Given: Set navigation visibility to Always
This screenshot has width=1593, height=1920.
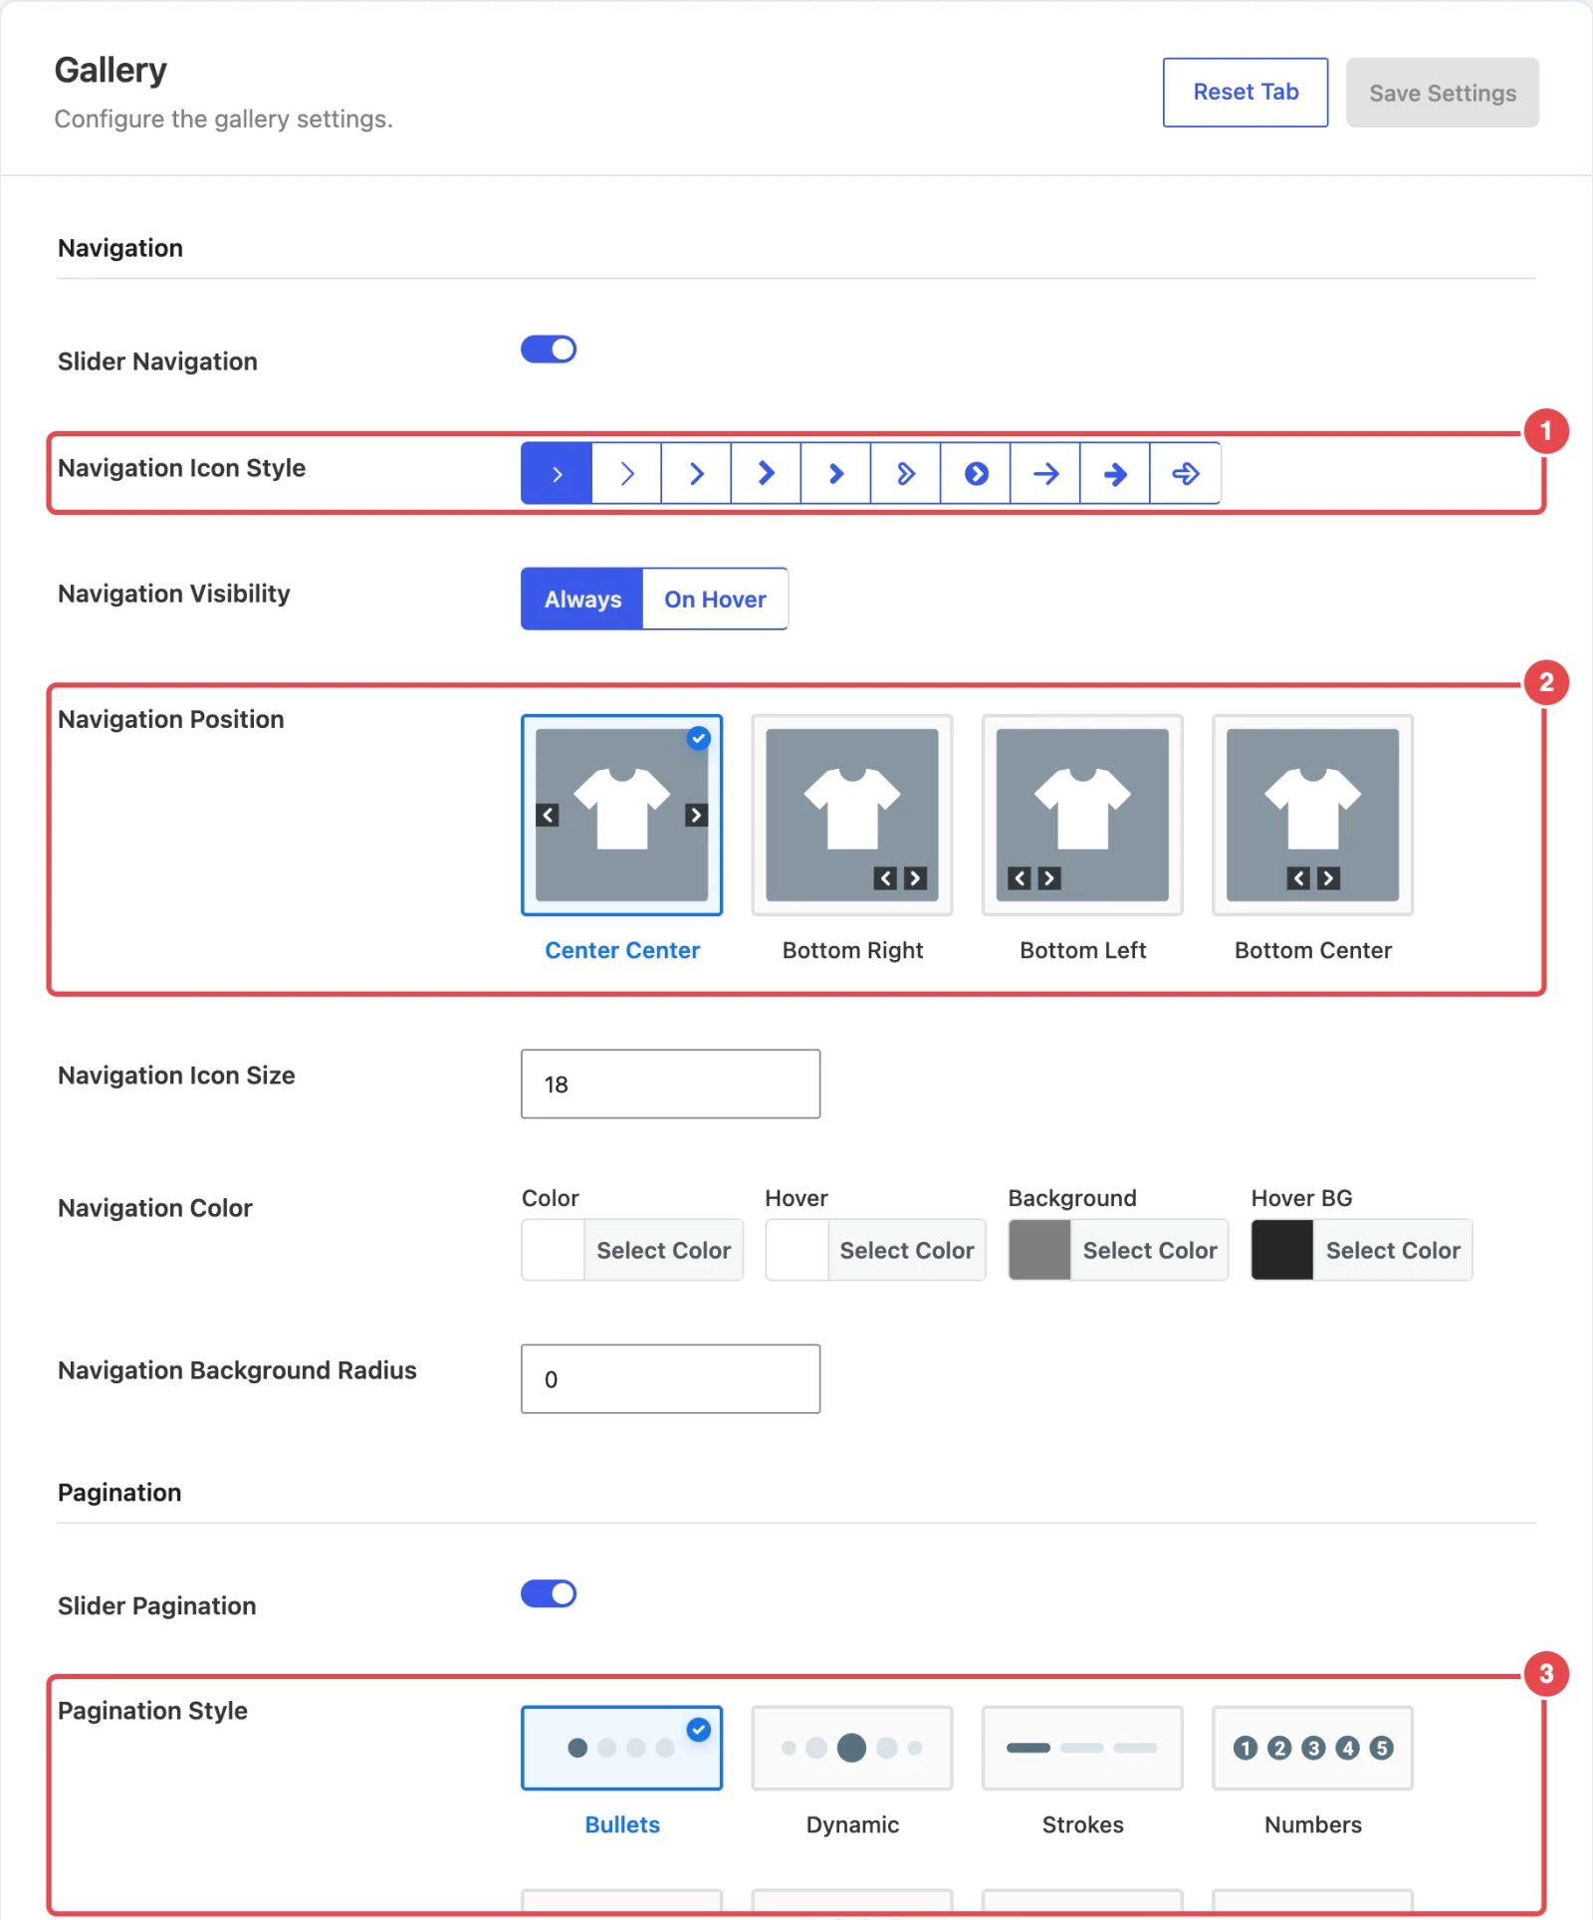Looking at the screenshot, I should [x=582, y=599].
